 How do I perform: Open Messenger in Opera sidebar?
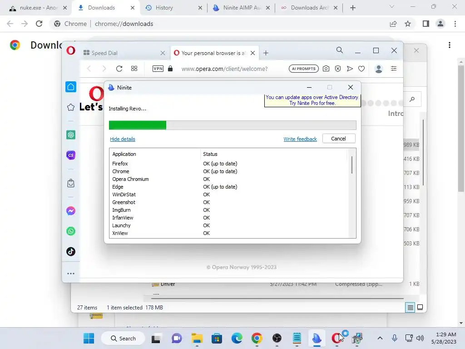point(71,211)
